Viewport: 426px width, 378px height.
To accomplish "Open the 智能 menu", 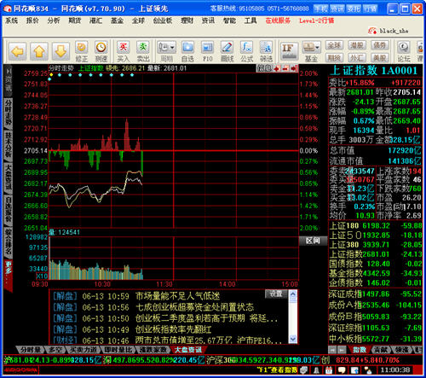I will pos(229,20).
